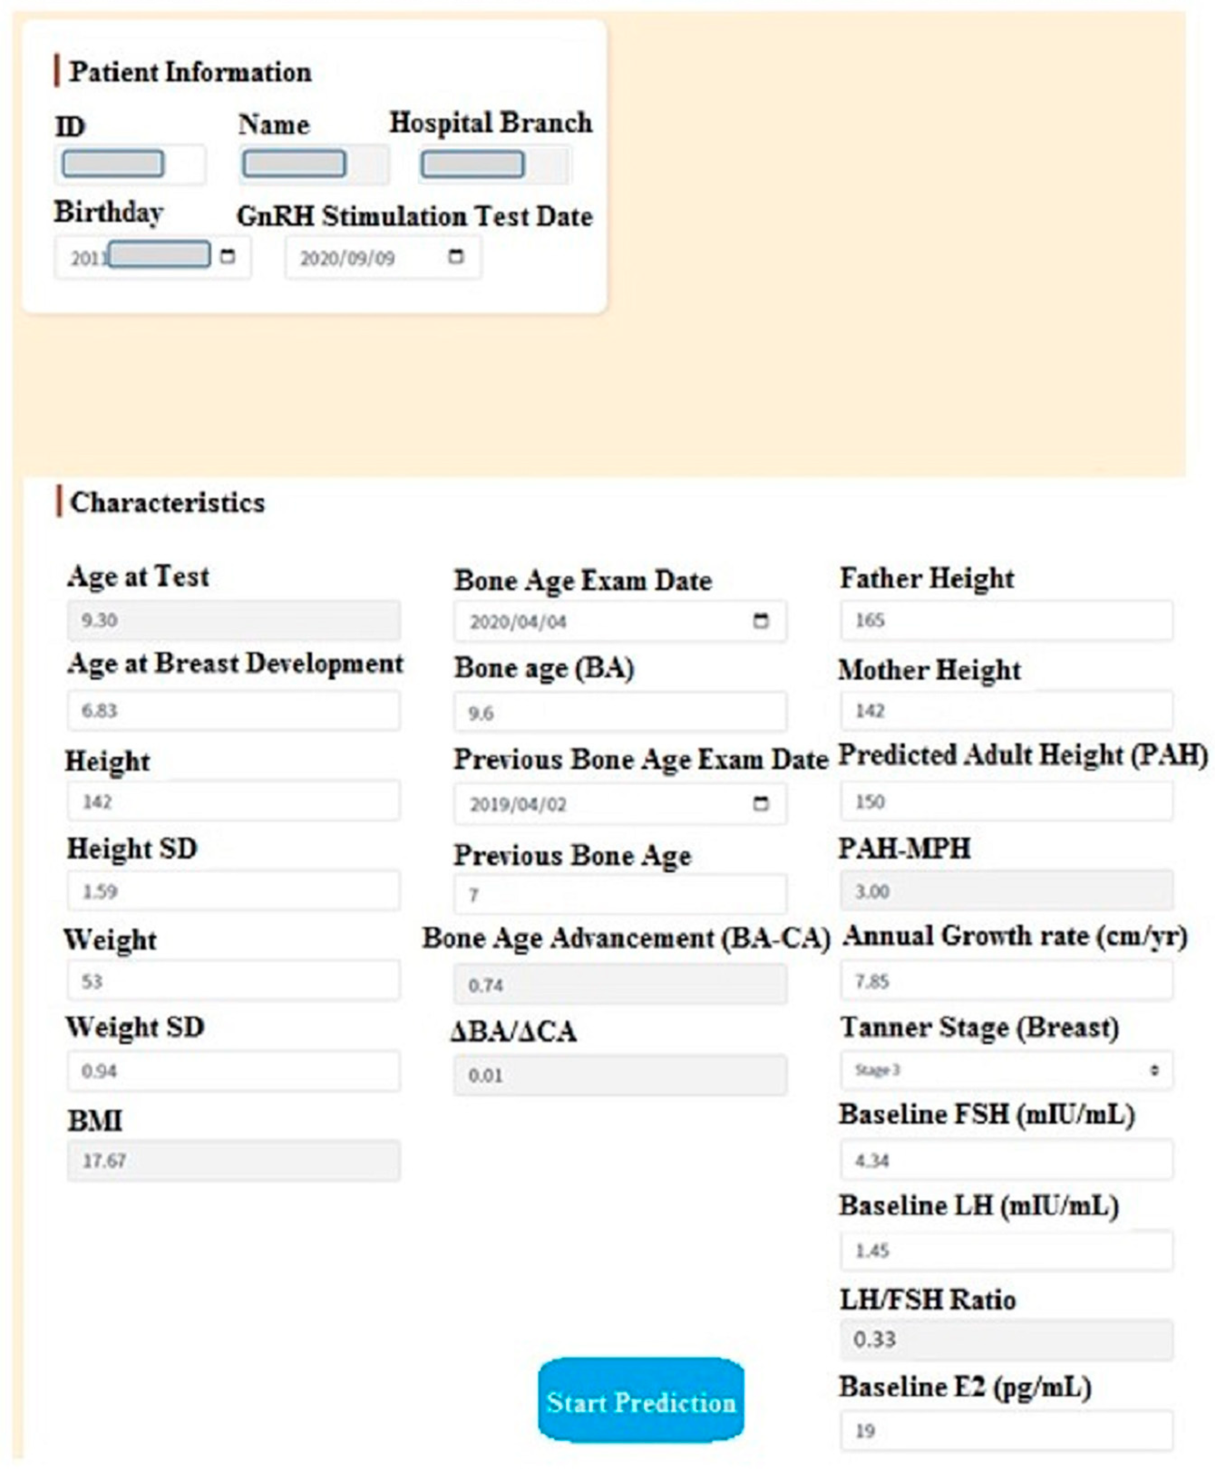Click the Baseline FSH input field
This screenshot has width=1215, height=1479.
(x=1006, y=1161)
